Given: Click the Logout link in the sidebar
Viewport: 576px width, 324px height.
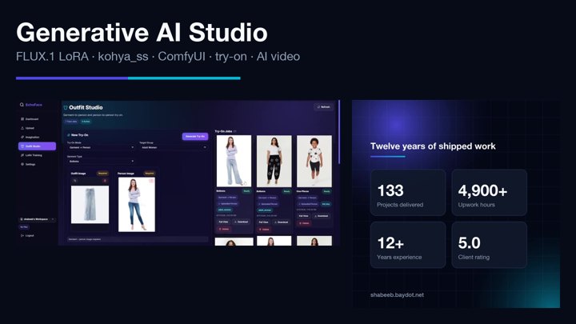Looking at the screenshot, I should click(x=28, y=235).
